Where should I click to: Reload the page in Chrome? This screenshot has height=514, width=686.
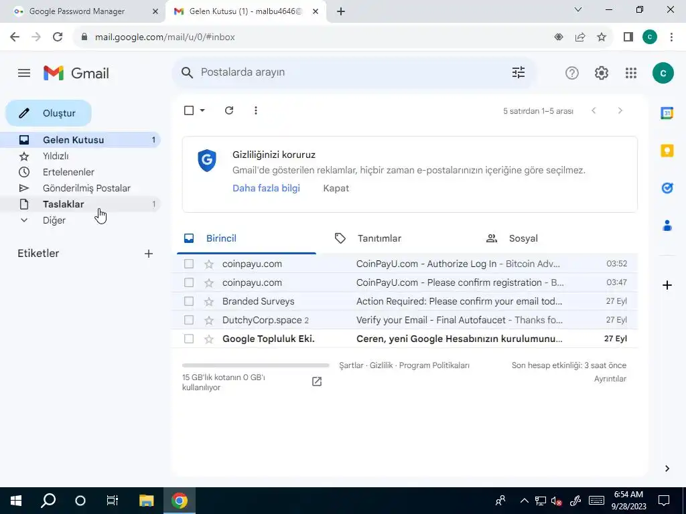click(58, 37)
